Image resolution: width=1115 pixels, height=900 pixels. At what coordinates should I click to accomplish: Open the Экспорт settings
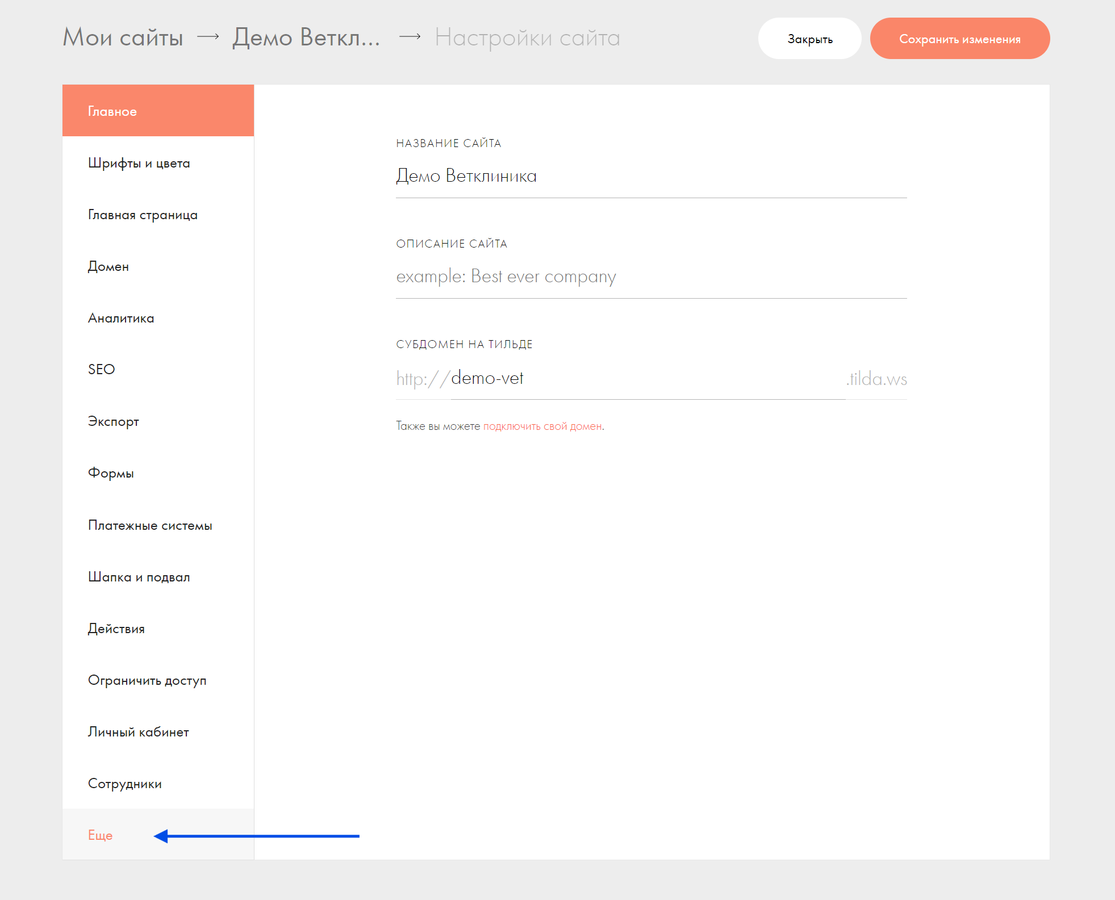click(x=113, y=422)
